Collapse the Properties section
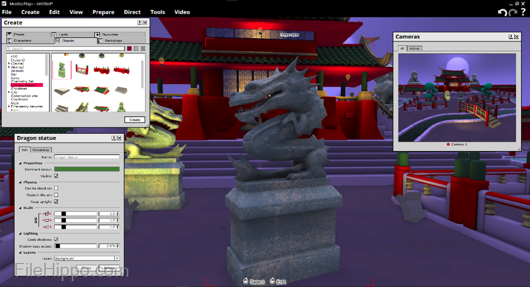This screenshot has width=530, height=287. click(x=20, y=163)
